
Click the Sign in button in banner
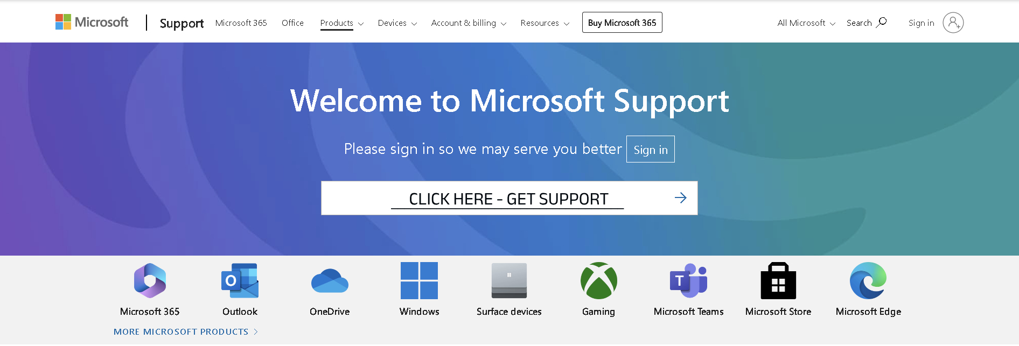coord(651,150)
